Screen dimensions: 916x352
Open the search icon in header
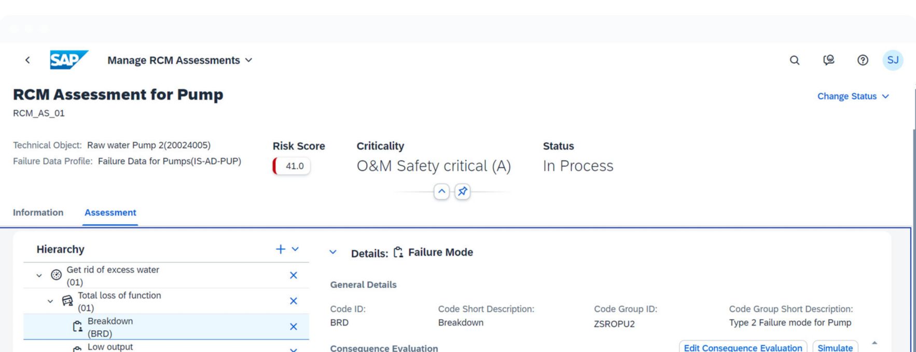794,60
